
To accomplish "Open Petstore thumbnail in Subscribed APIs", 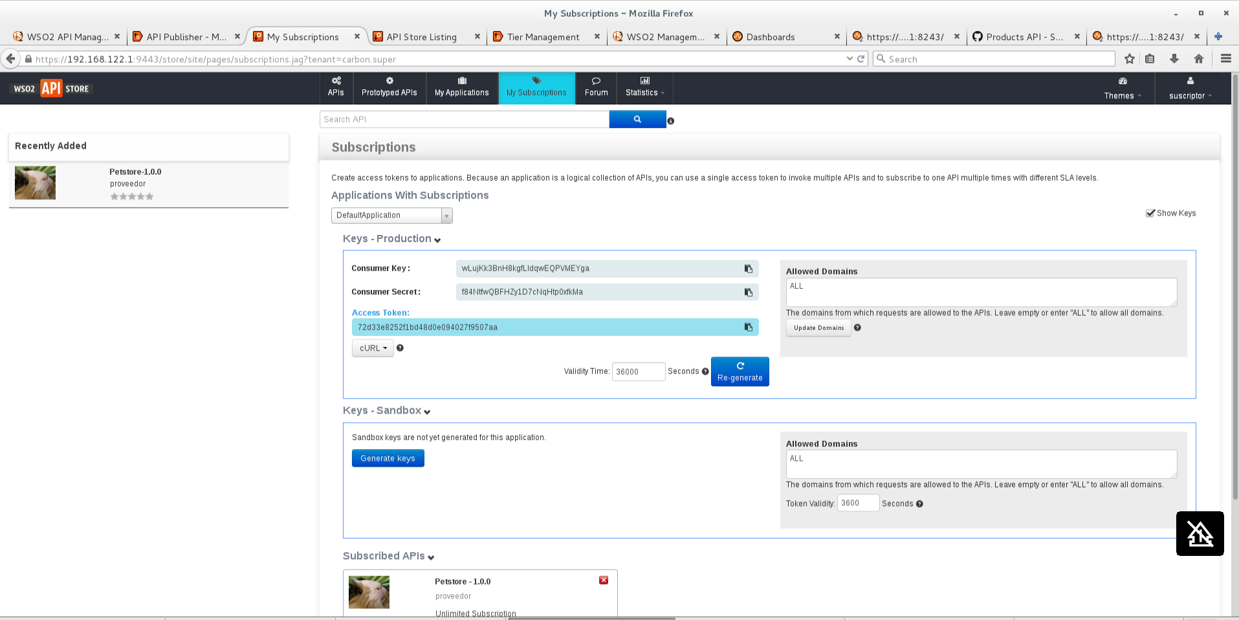I will pos(369,592).
